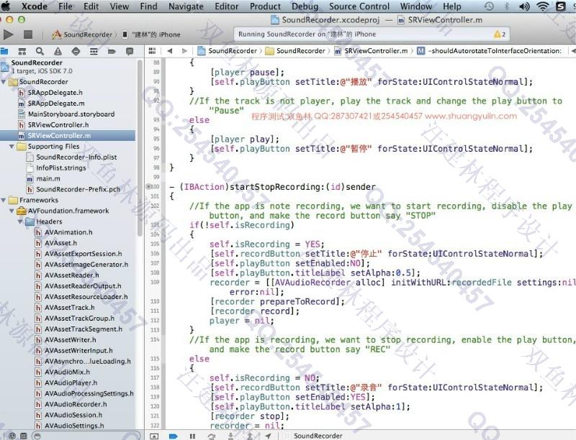Go back in editor history
This screenshot has height=440, width=576.
170,51
